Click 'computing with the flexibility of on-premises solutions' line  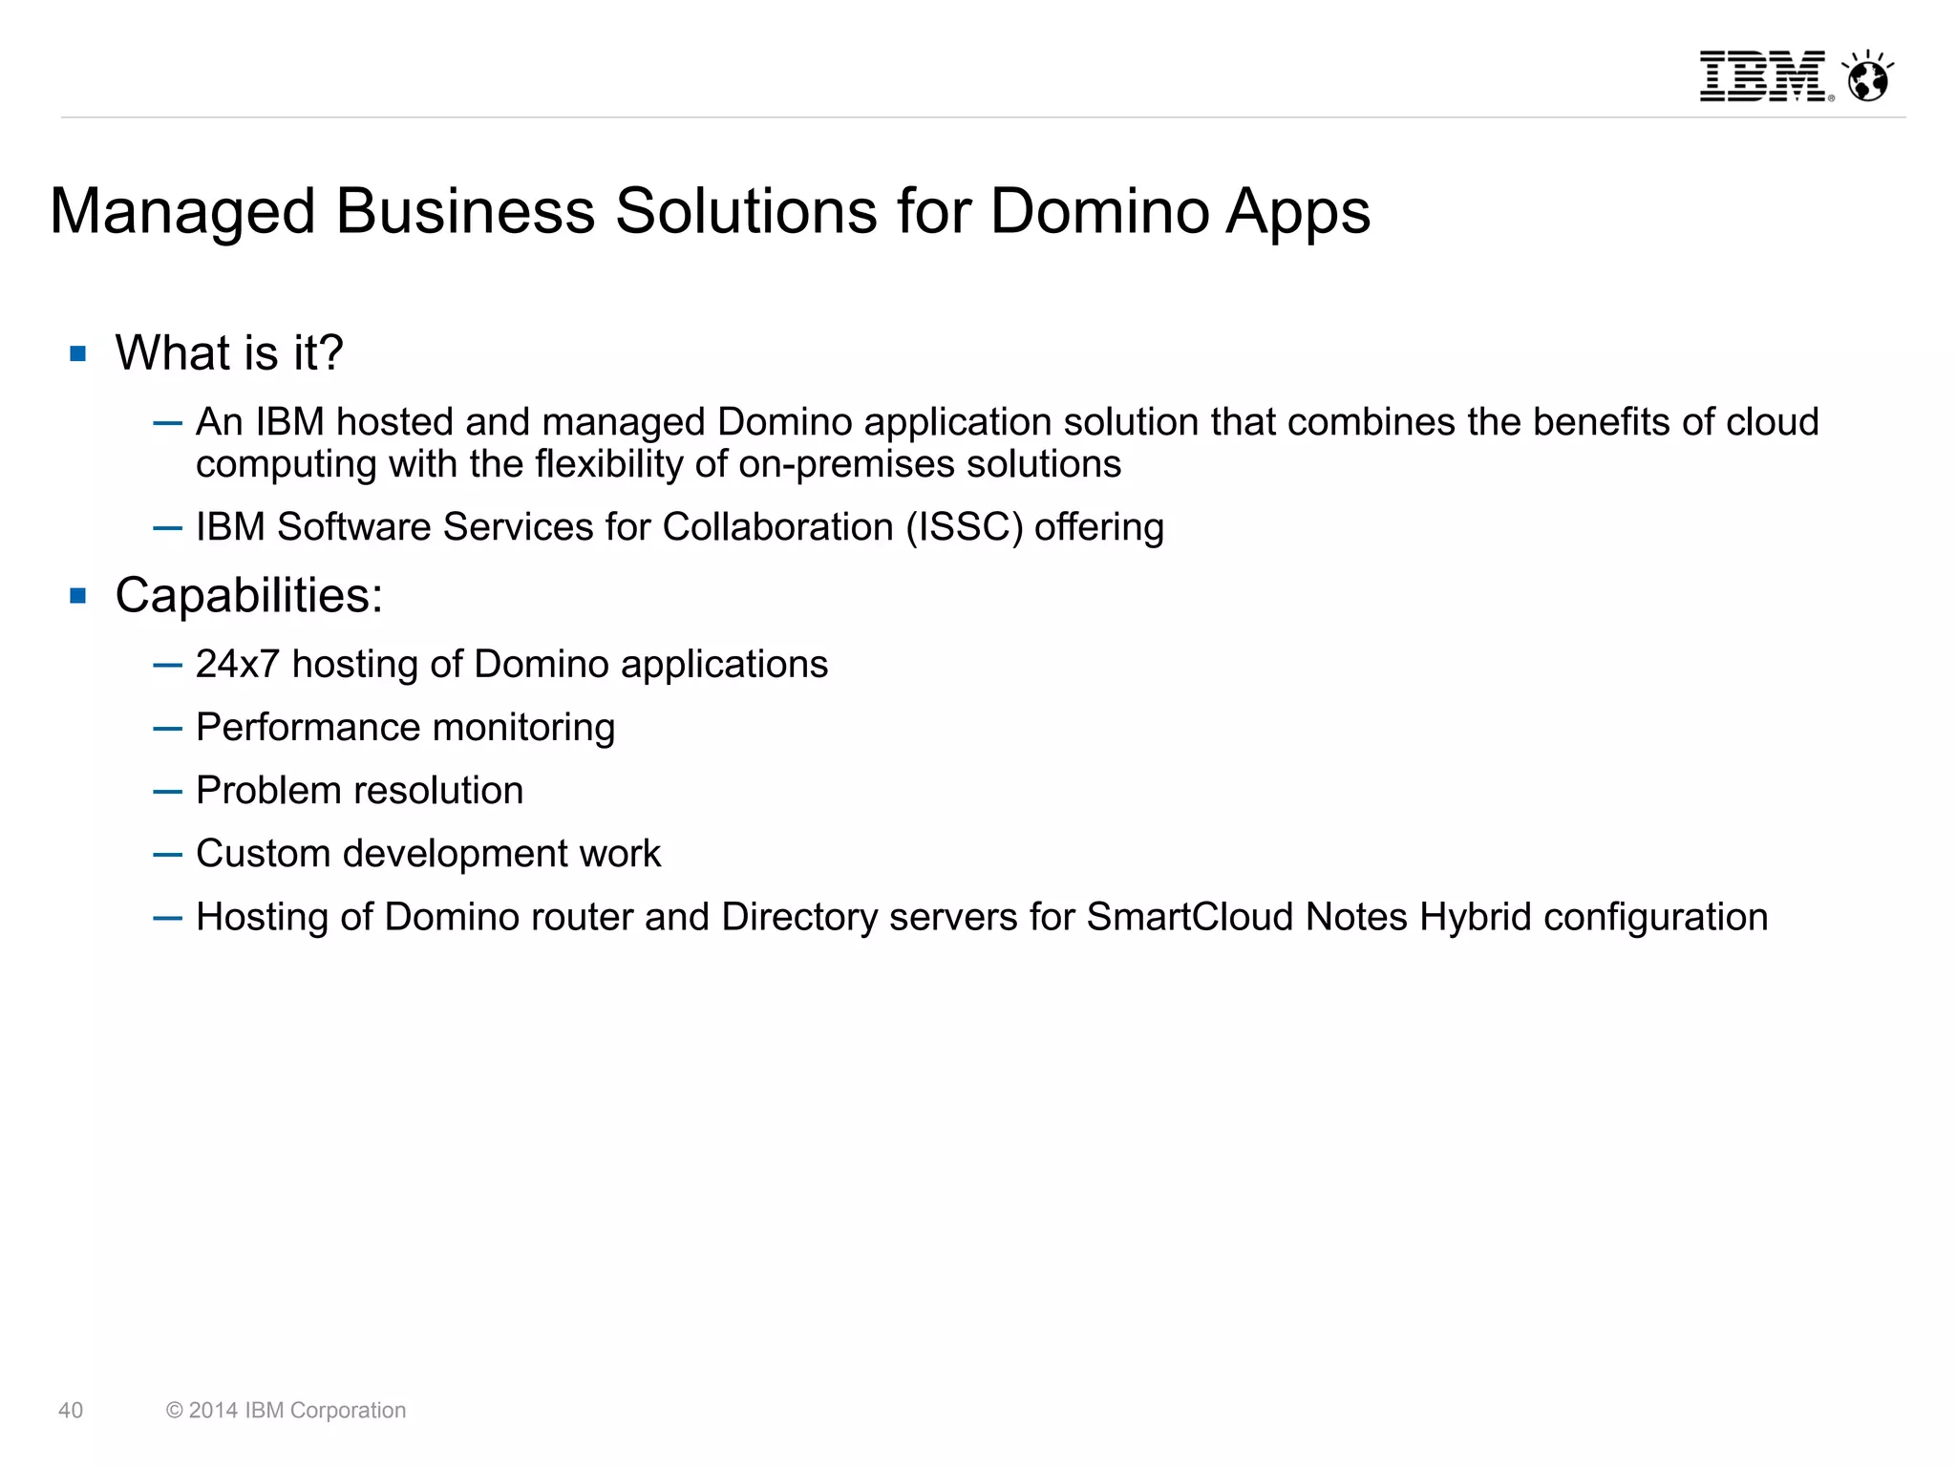click(659, 464)
